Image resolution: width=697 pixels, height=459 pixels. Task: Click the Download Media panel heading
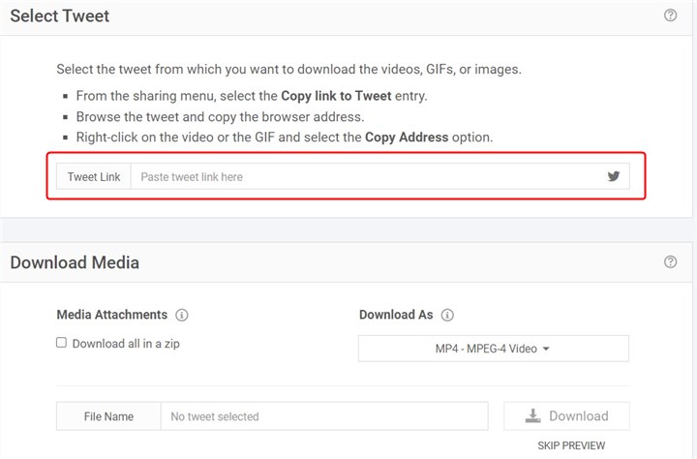point(75,262)
